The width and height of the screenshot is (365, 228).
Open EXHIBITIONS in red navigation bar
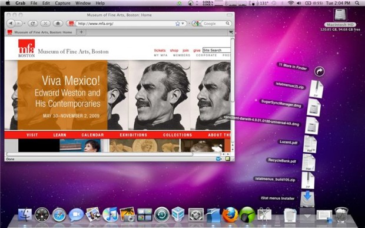click(134, 135)
